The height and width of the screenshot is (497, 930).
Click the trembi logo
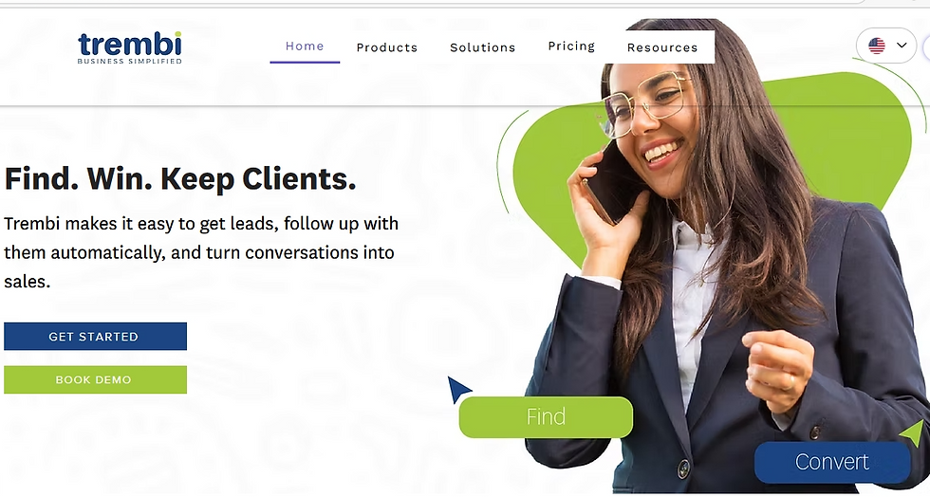[129, 48]
